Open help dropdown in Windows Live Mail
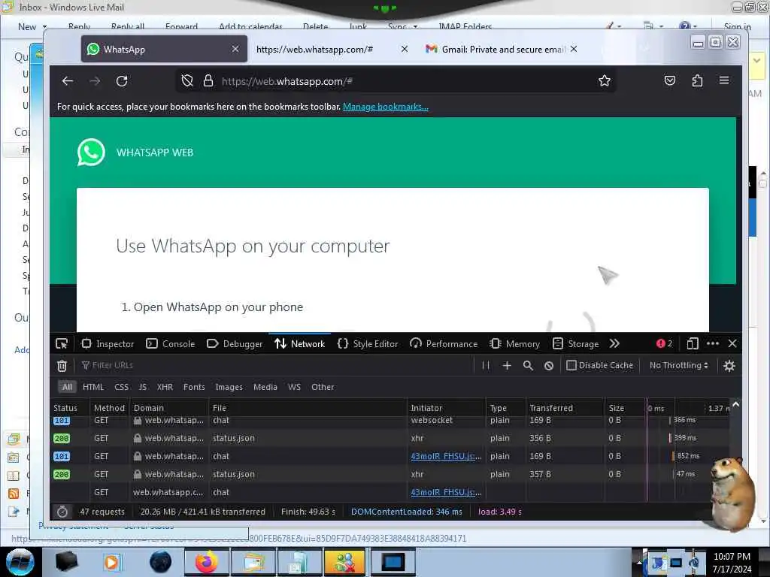The width and height of the screenshot is (770, 577). point(687,26)
